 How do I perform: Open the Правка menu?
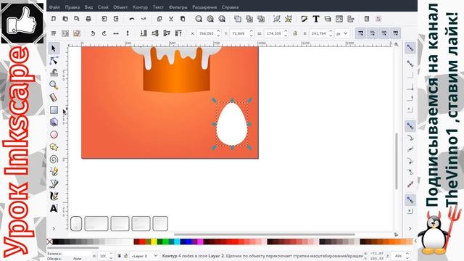click(x=72, y=7)
